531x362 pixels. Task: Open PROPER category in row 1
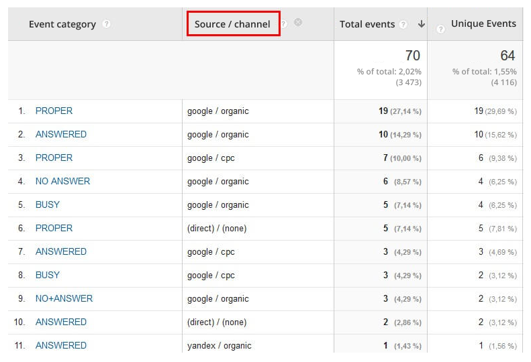pyautogui.click(x=54, y=111)
